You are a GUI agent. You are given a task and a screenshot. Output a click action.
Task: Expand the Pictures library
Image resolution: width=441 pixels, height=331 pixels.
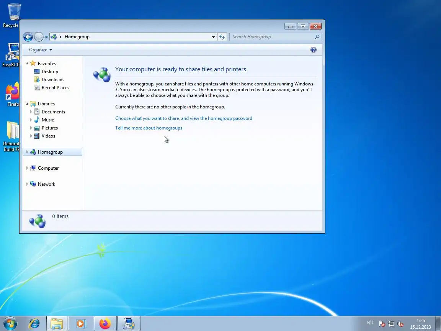(31, 128)
